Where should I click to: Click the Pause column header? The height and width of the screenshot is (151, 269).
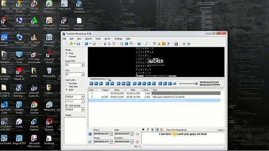click(x=103, y=90)
